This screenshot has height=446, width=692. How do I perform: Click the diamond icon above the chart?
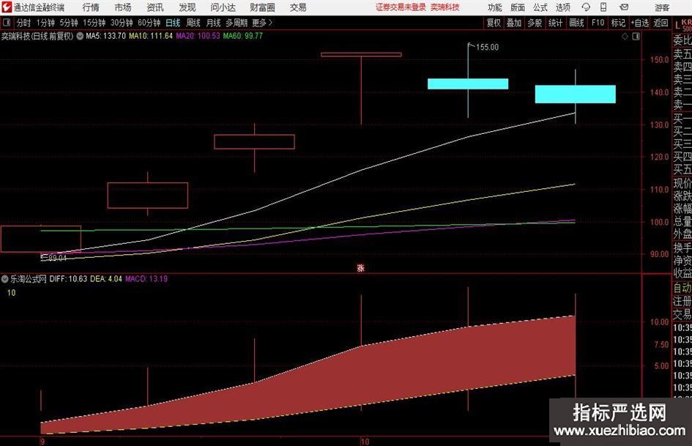point(625,37)
